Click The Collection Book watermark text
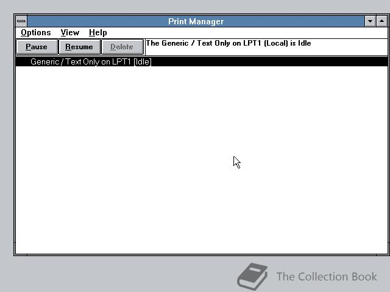 coord(327,277)
